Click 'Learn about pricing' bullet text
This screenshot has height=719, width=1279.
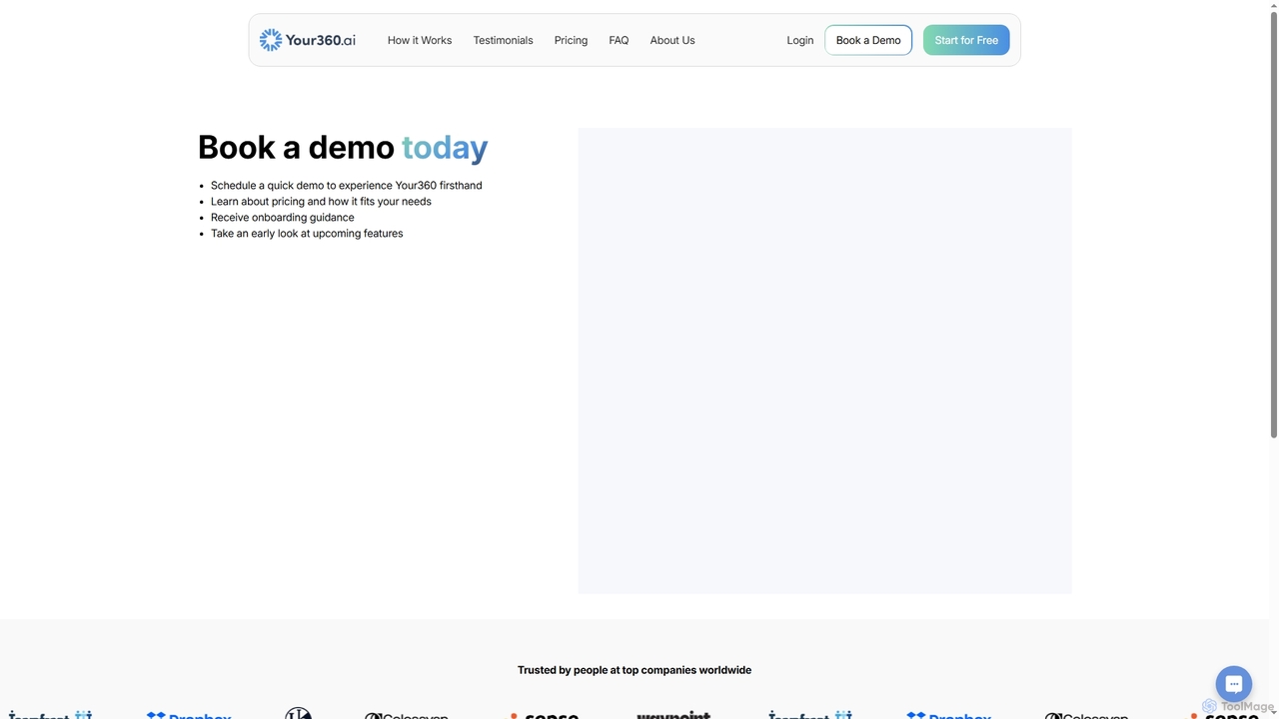321,201
